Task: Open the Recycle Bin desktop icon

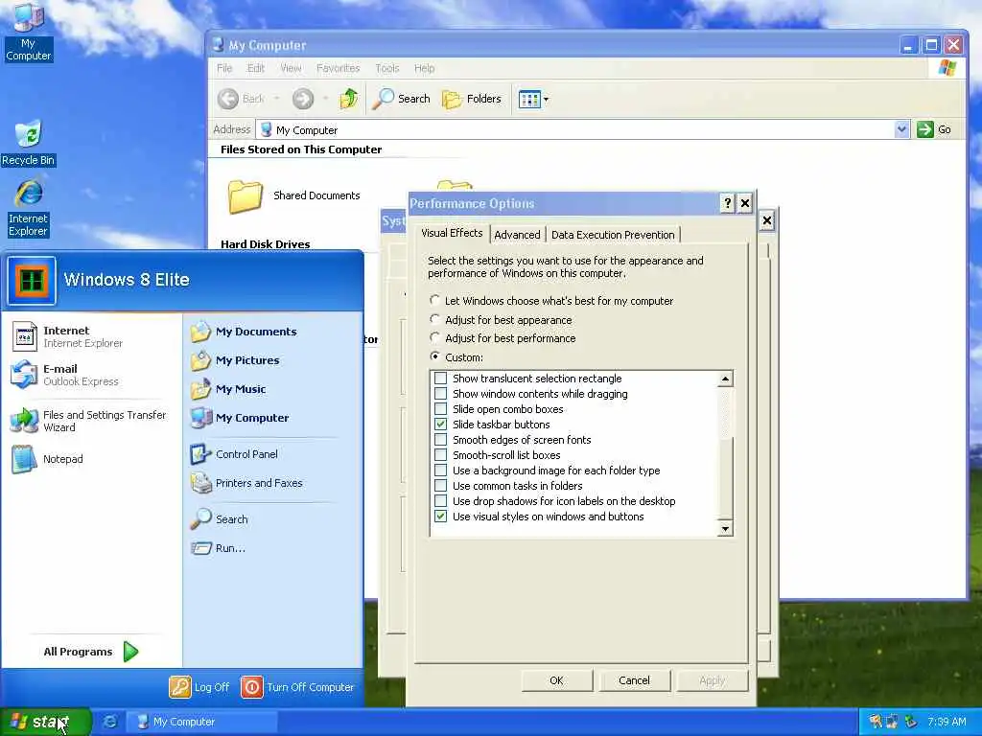Action: [28, 144]
